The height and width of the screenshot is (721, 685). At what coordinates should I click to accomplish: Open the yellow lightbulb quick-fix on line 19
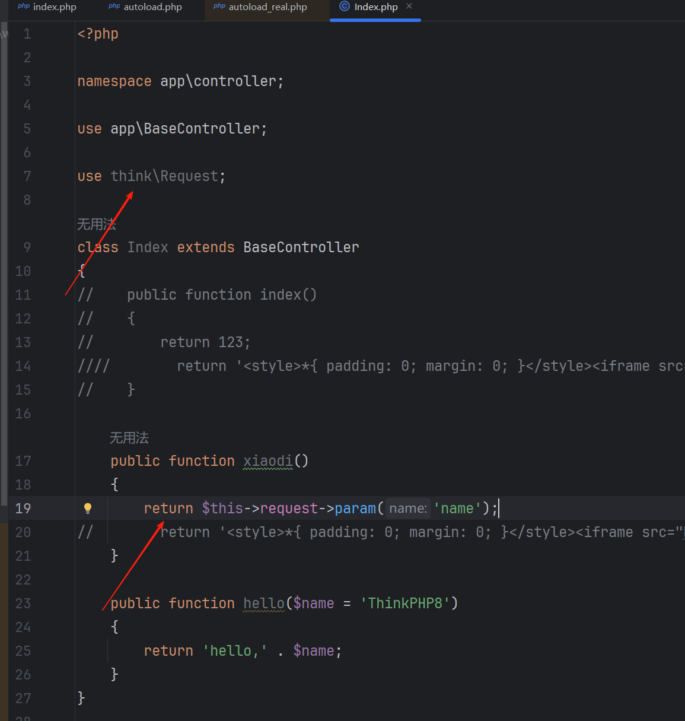(88, 509)
